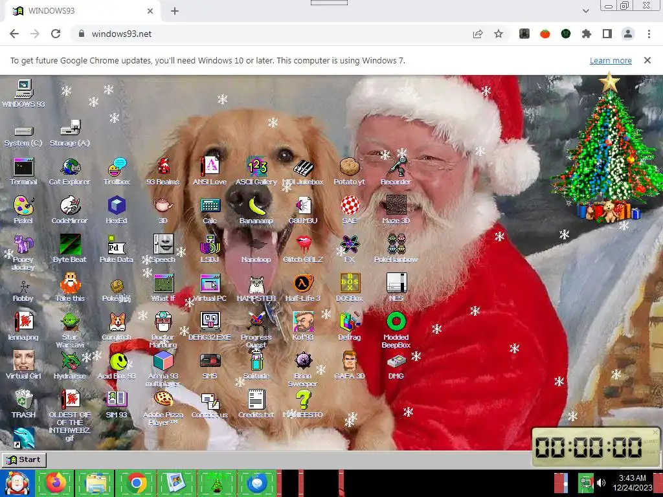Click the windows93.net address bar

pos(271,34)
